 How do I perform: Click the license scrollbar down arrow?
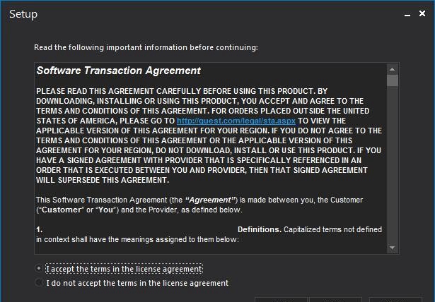pos(393,248)
